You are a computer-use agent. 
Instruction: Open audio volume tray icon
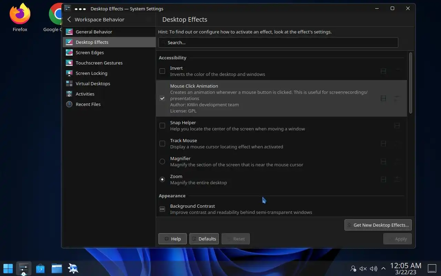coord(373,268)
